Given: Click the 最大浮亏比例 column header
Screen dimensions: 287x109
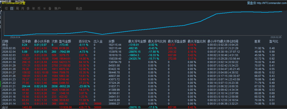Looking at the screenshot, I should tap(157, 41).
